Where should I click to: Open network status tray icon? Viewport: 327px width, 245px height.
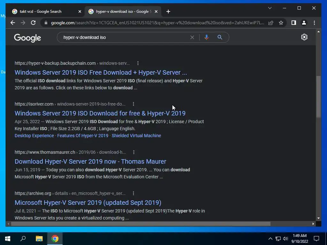point(278,239)
